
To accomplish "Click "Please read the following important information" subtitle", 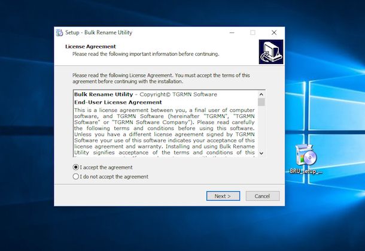I will 146,54.
